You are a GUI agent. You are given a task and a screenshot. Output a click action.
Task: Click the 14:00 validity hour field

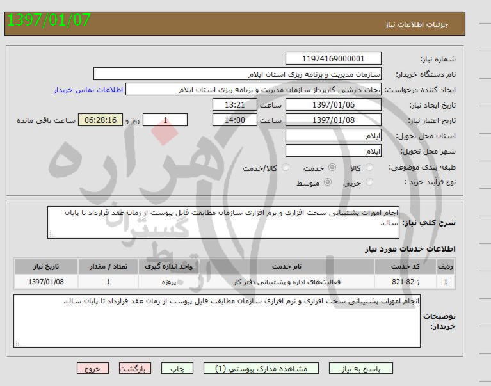234,120
